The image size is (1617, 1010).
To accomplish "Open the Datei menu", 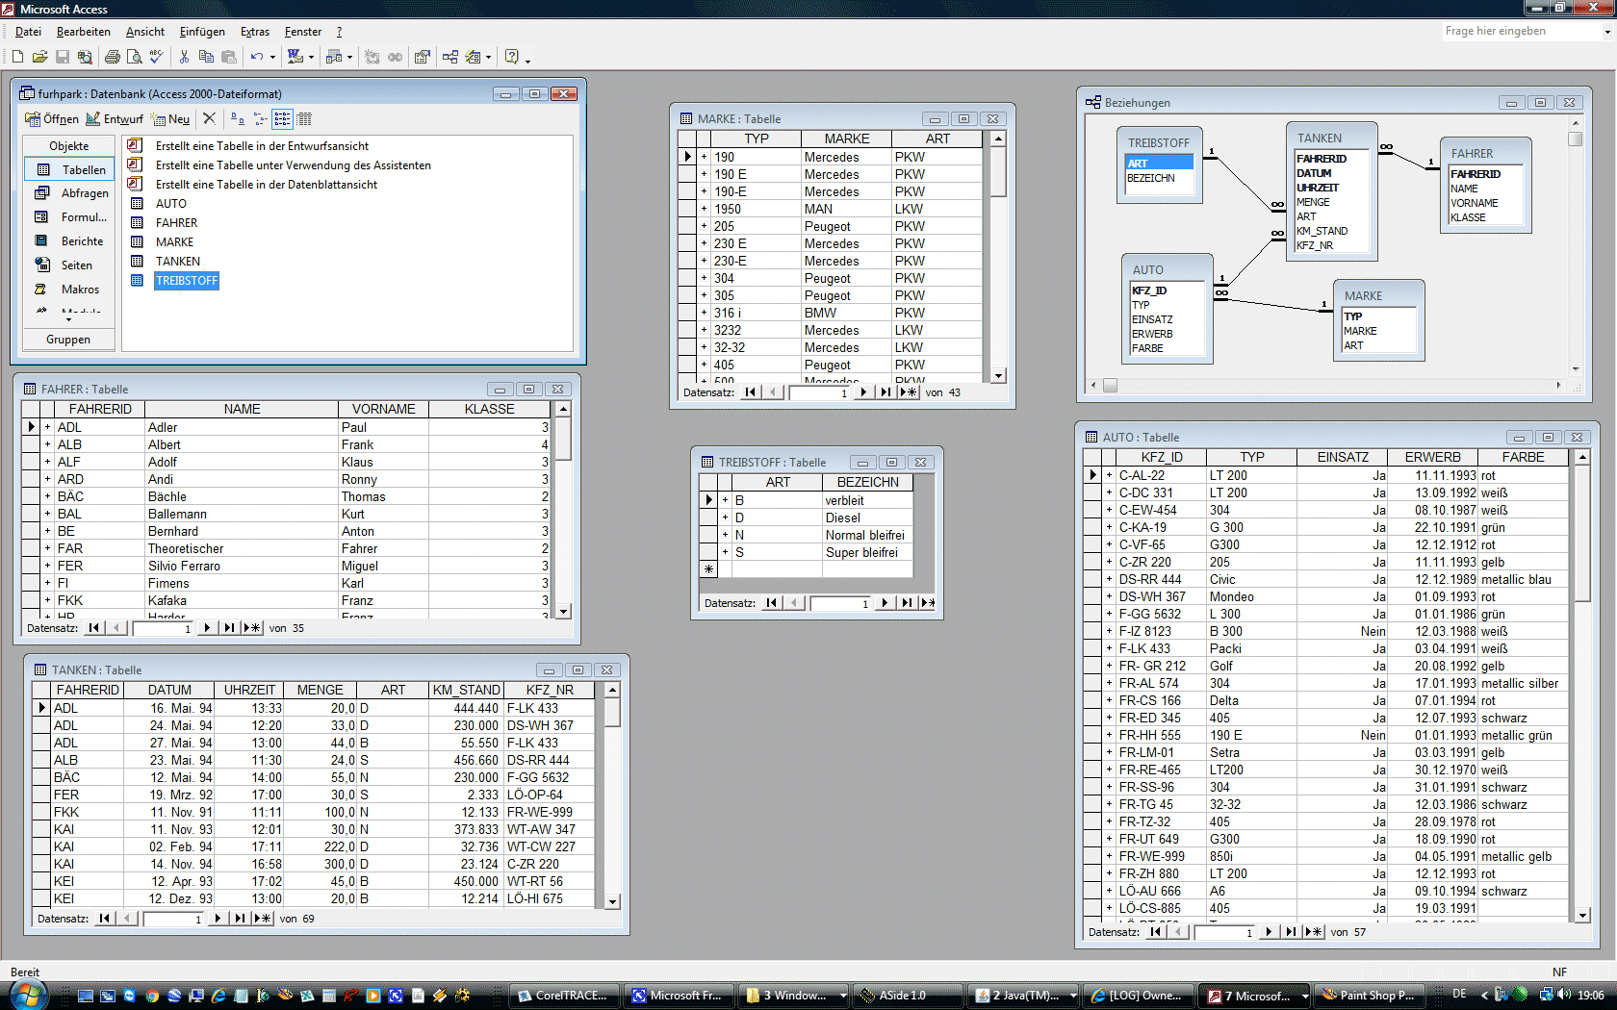I will pyautogui.click(x=28, y=32).
